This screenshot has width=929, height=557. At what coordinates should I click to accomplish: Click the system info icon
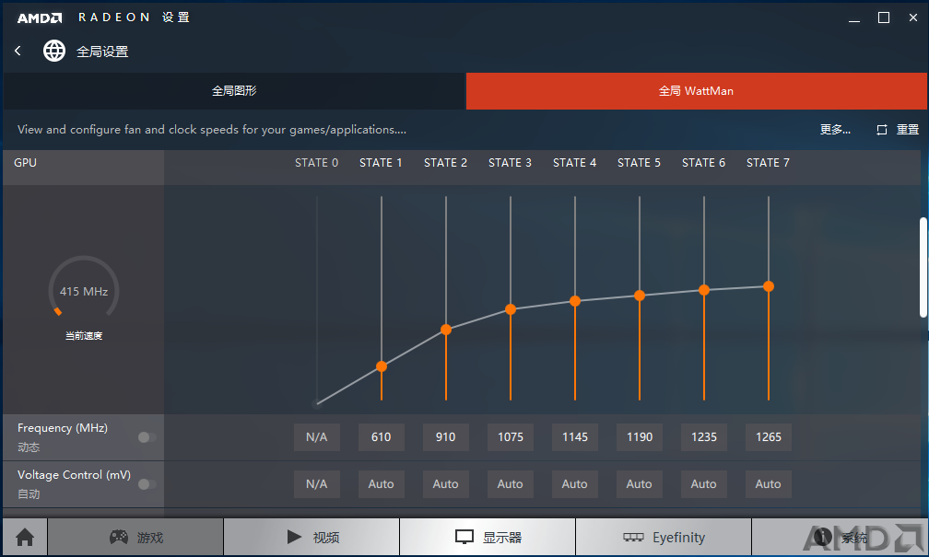click(823, 536)
